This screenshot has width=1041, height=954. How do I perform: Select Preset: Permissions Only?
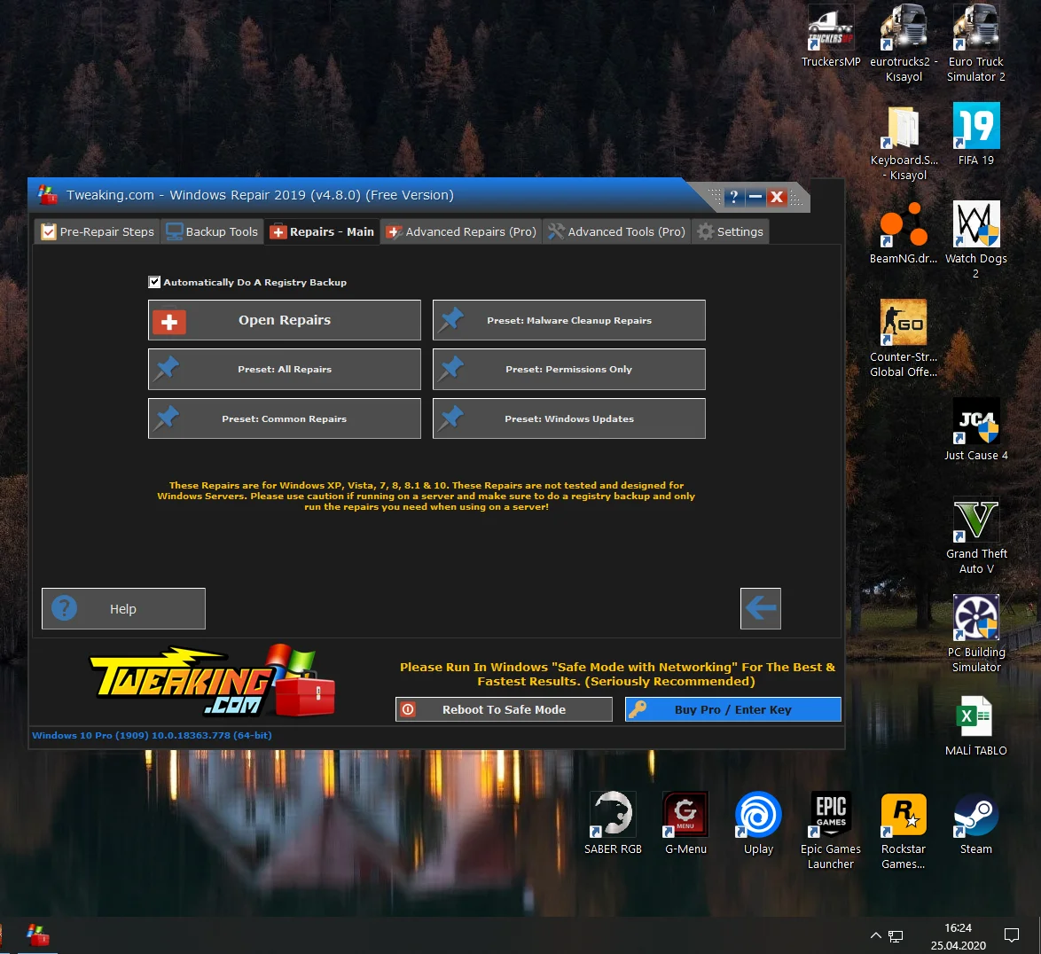[x=569, y=369]
